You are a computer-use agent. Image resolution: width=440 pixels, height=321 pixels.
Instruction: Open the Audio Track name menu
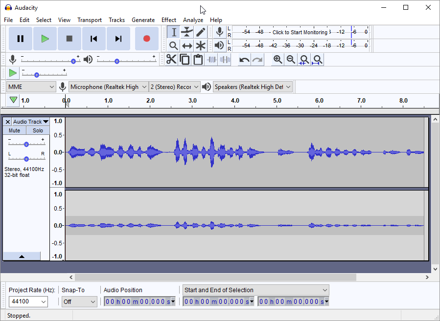[x=31, y=122]
